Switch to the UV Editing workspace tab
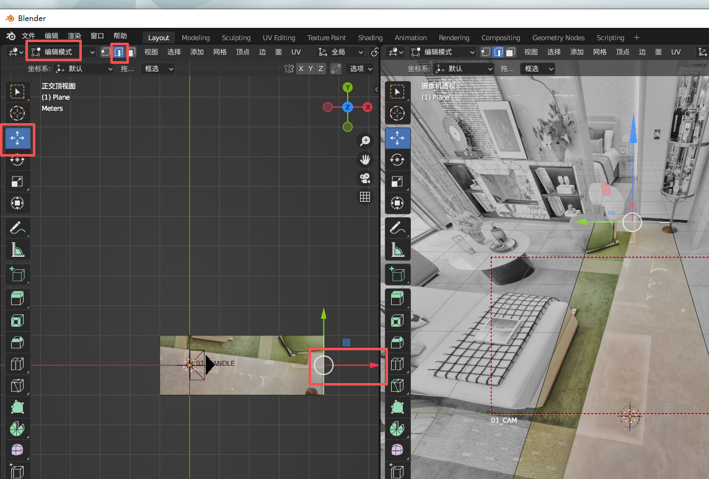Screen dimensions: 709x479 pyautogui.click(x=279, y=38)
